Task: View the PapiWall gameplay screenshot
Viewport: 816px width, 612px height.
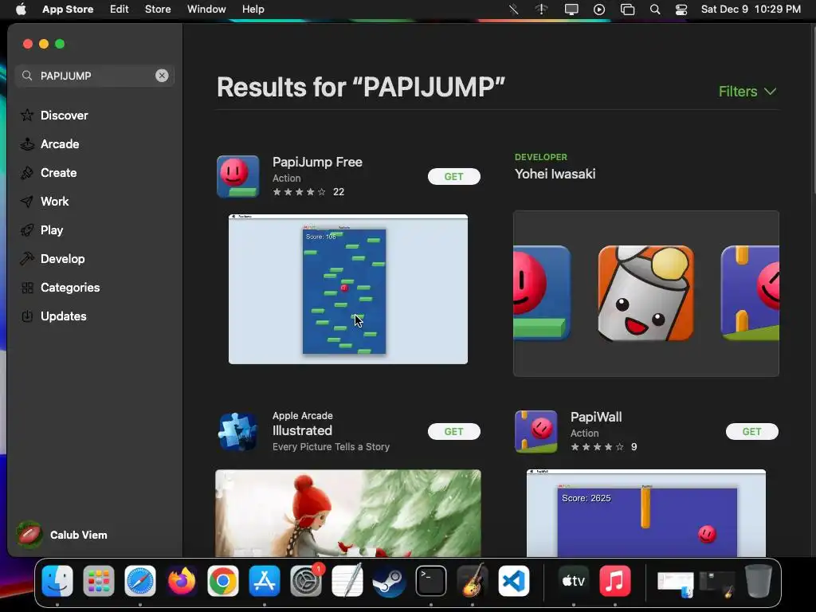Action: pyautogui.click(x=645, y=513)
